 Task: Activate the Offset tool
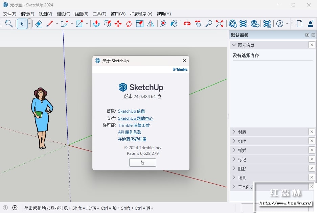click(x=107, y=24)
